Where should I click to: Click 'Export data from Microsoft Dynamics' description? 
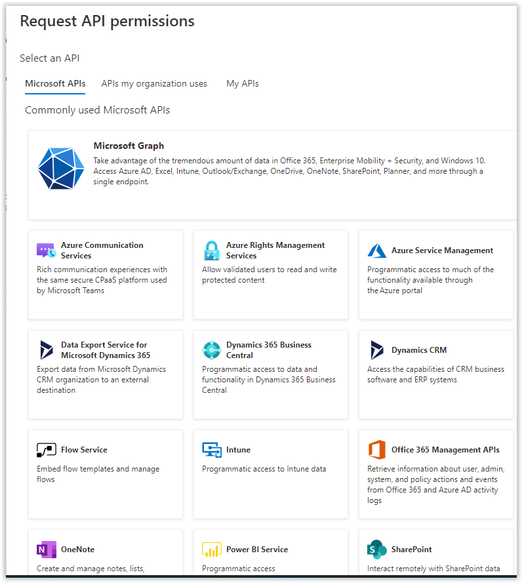[101, 380]
